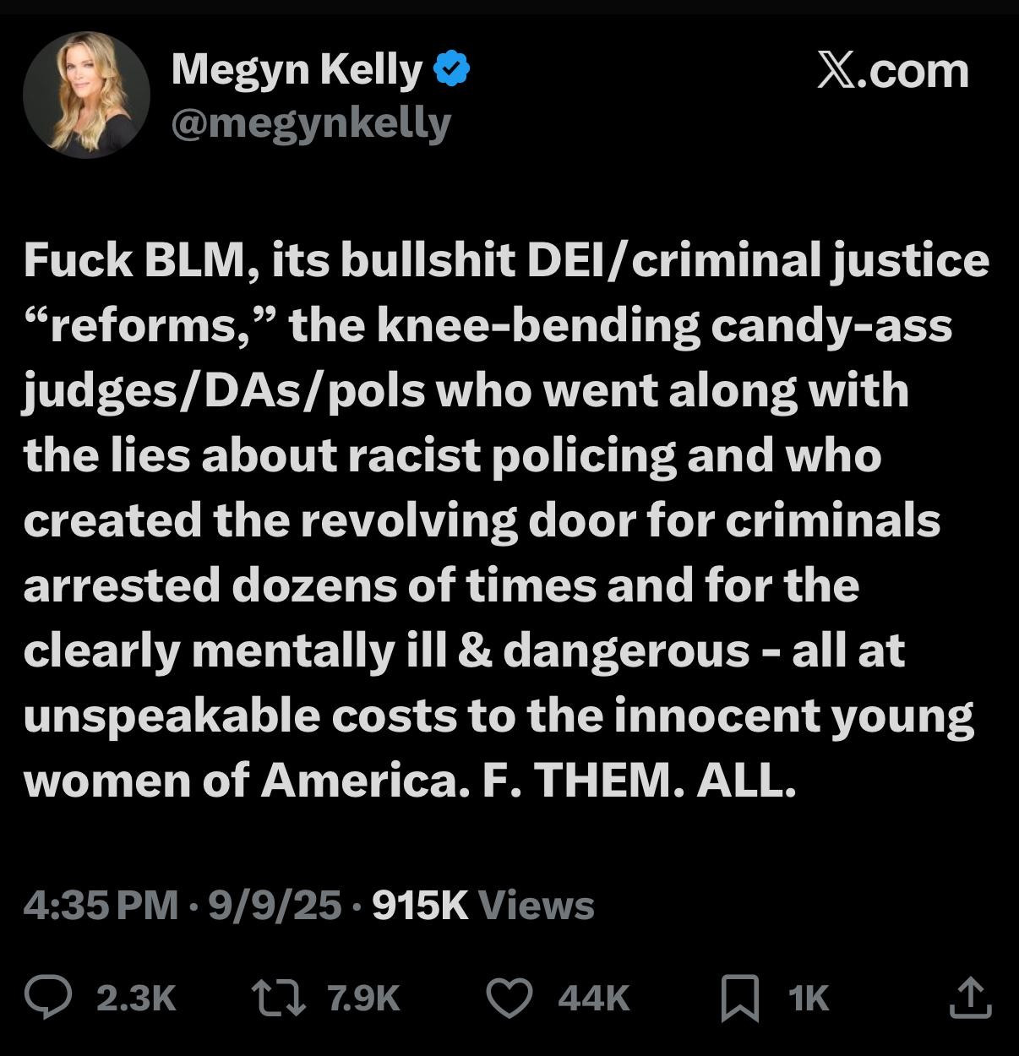1019x1056 pixels.
Task: Click the closing text "F. THEM. ALL."
Action: (x=640, y=781)
